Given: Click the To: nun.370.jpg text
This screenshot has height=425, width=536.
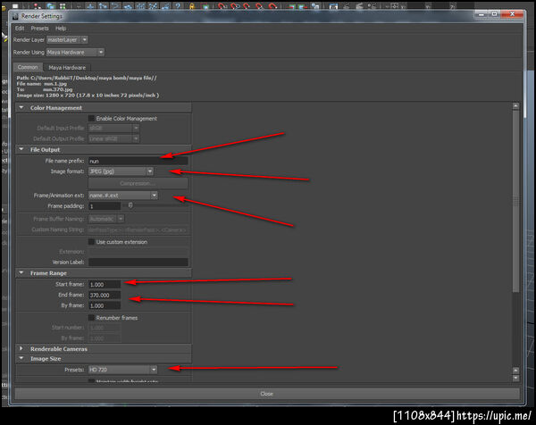Looking at the screenshot, I should pos(45,89).
